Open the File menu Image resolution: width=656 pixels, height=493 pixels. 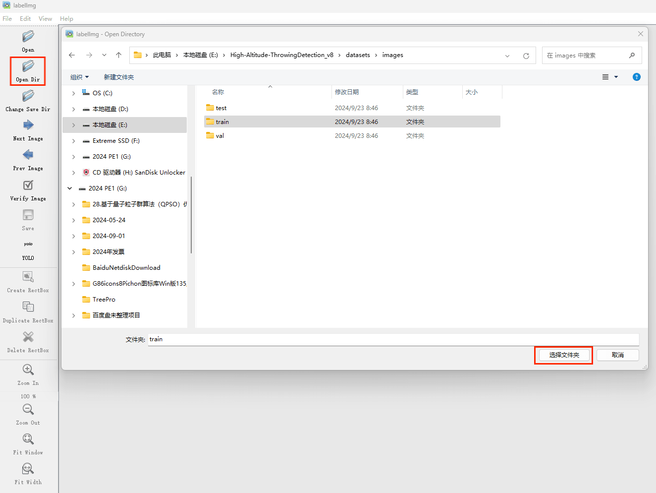click(7, 19)
